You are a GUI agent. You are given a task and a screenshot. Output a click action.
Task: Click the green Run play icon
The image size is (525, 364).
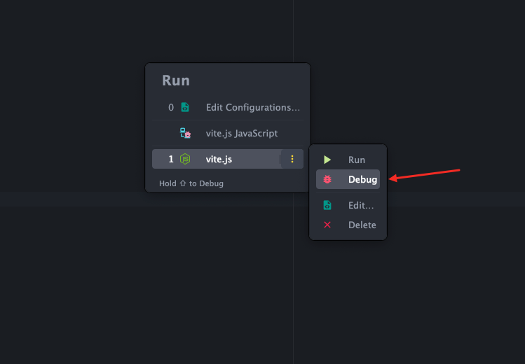tap(327, 160)
